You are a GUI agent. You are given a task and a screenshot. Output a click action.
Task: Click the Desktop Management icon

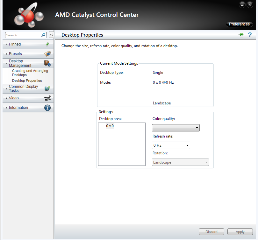(47, 63)
